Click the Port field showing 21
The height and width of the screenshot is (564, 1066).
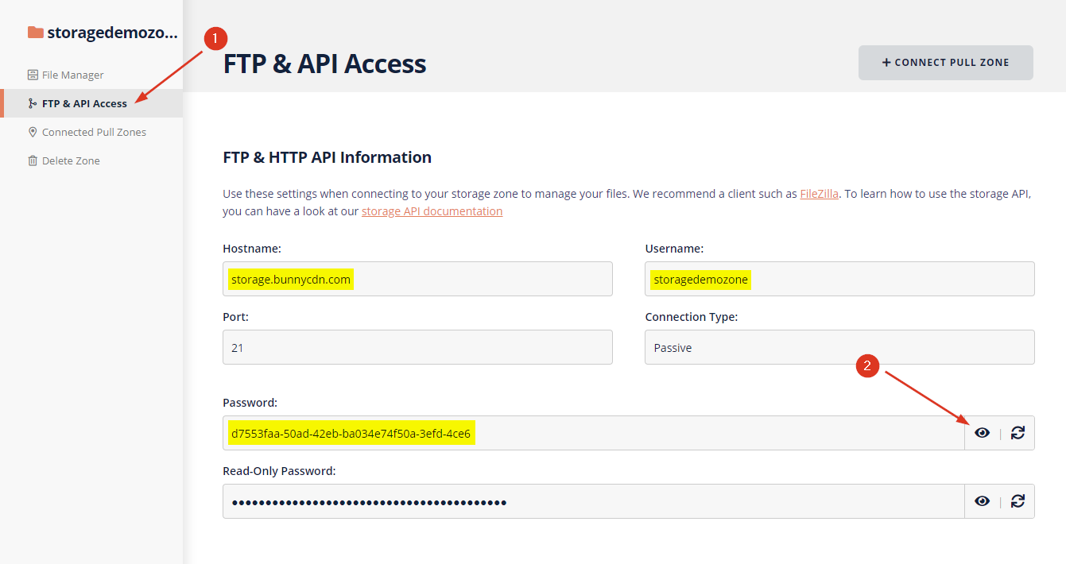pos(417,347)
